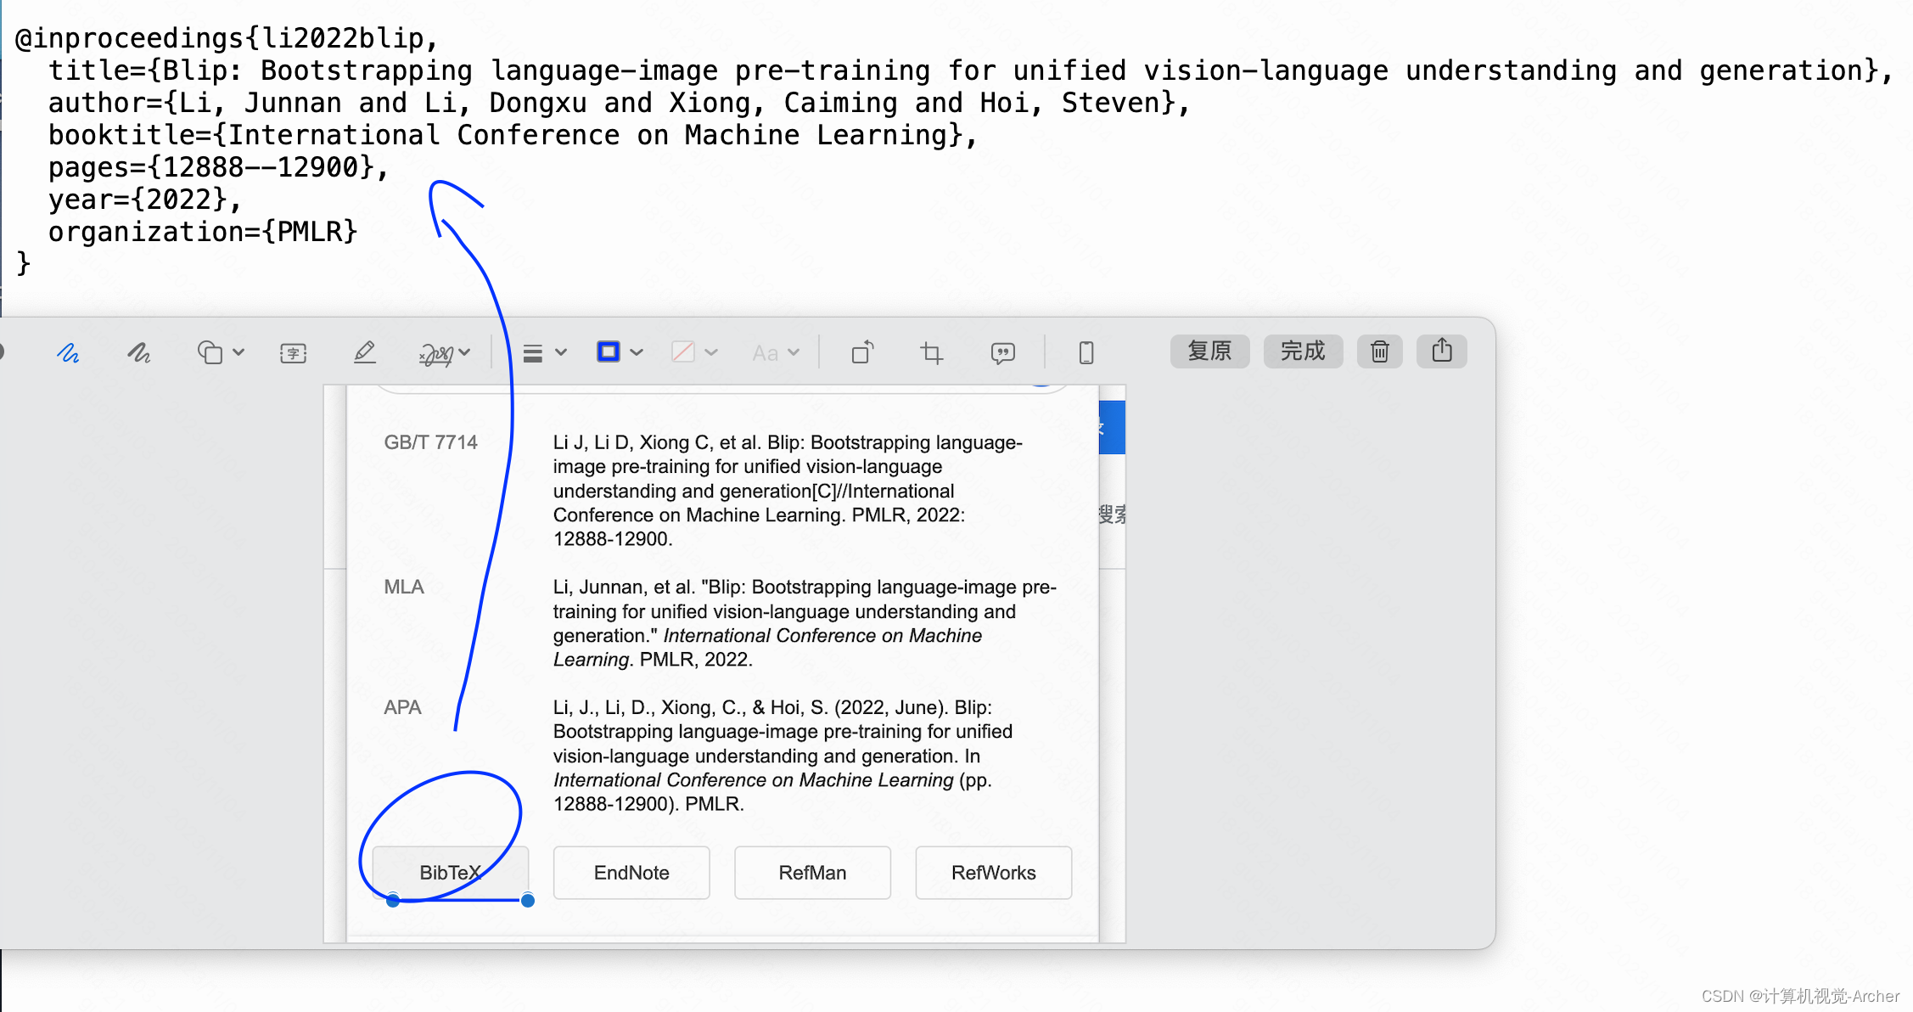Click the EndNote citation export button
1913x1012 pixels.
pyautogui.click(x=631, y=873)
